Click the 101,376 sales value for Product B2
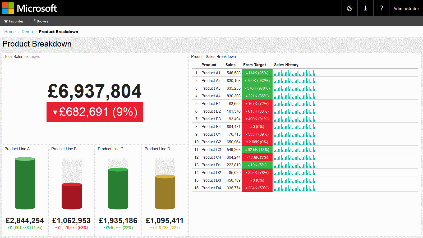Viewport: 423px width, 238px height. click(234, 111)
